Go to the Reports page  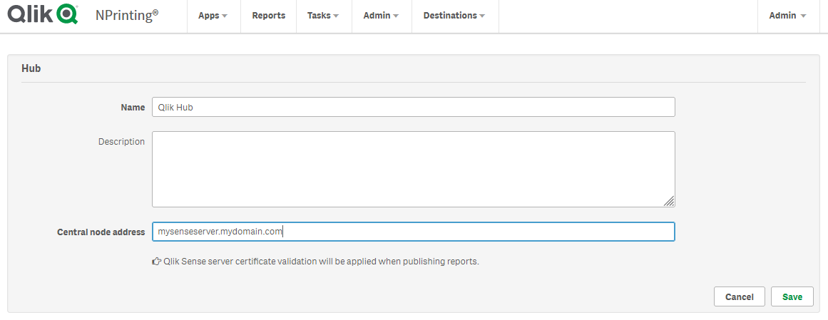click(x=268, y=16)
